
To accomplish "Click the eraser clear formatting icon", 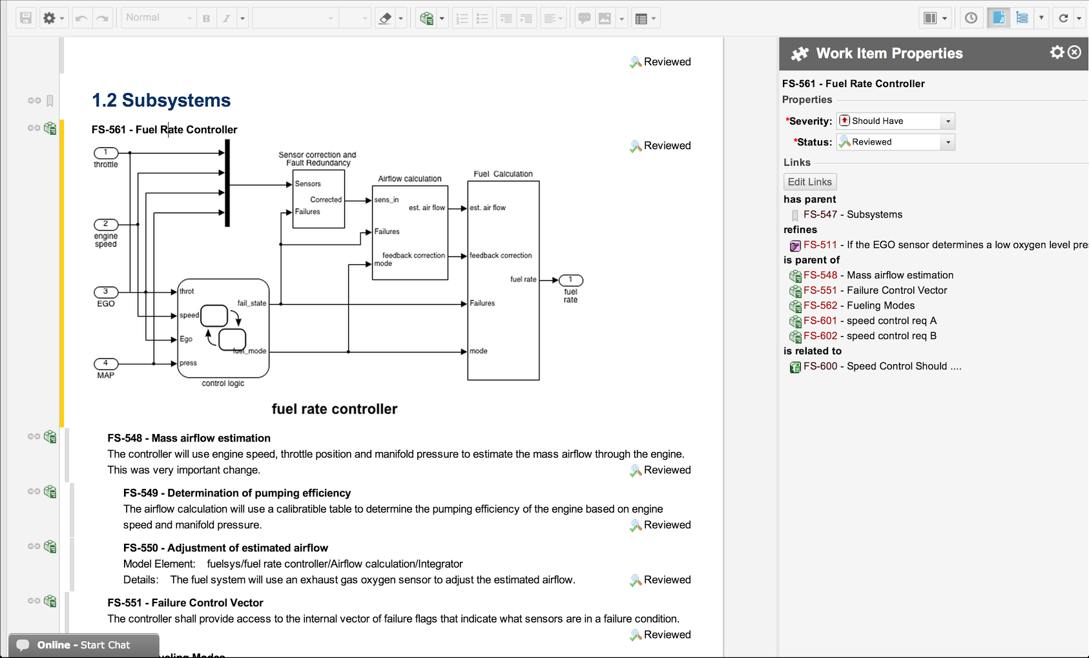I will pos(385,18).
